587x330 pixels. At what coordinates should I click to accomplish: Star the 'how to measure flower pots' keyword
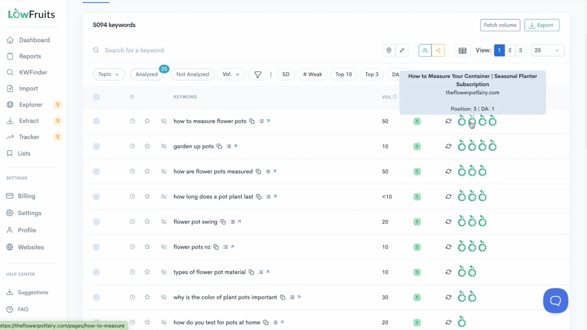(x=147, y=121)
